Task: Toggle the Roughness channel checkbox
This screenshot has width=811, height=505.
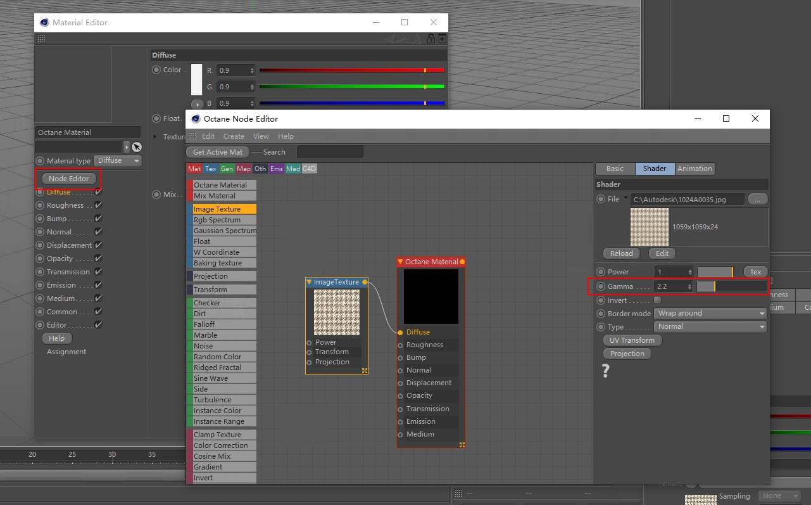Action: tap(98, 205)
